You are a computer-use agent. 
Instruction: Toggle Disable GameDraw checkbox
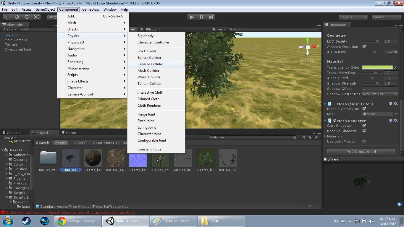tap(364, 109)
